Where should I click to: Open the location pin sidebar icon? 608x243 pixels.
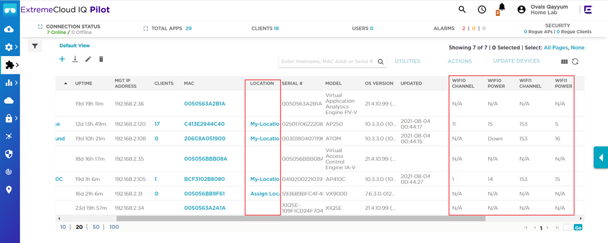pyautogui.click(x=9, y=189)
